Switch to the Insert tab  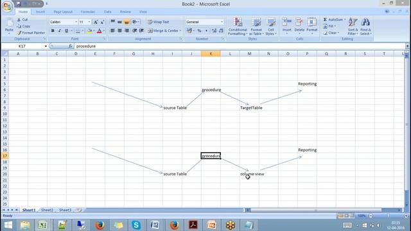(x=40, y=12)
